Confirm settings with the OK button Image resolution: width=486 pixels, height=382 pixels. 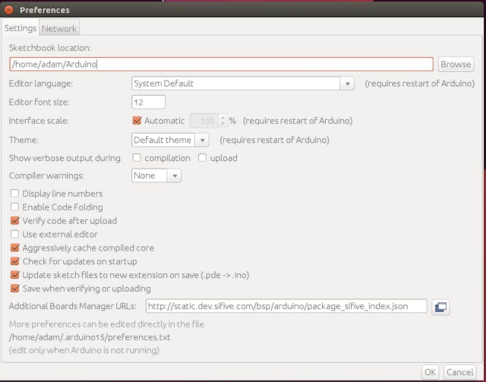pyautogui.click(x=430, y=372)
